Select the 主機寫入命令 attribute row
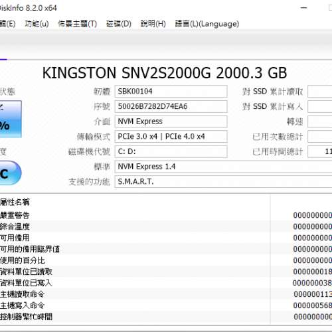This screenshot has height=332, width=332. (166, 305)
